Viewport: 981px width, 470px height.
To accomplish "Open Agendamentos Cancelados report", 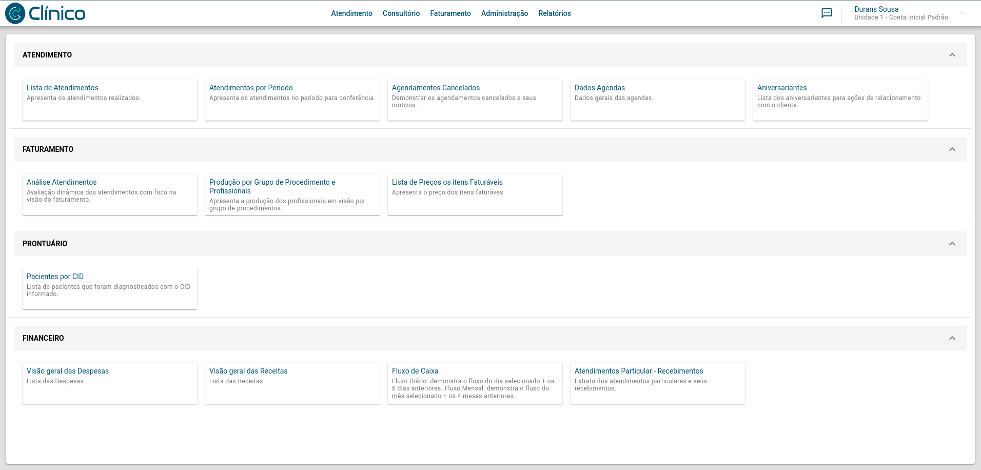I will 436,88.
